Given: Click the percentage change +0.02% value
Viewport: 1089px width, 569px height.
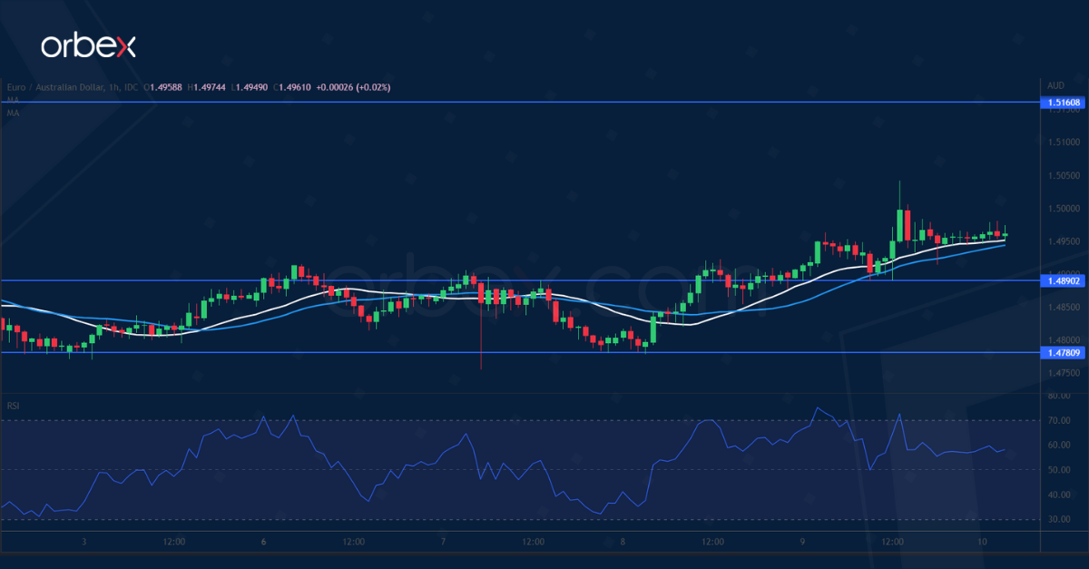Looking at the screenshot, I should pyautogui.click(x=374, y=87).
